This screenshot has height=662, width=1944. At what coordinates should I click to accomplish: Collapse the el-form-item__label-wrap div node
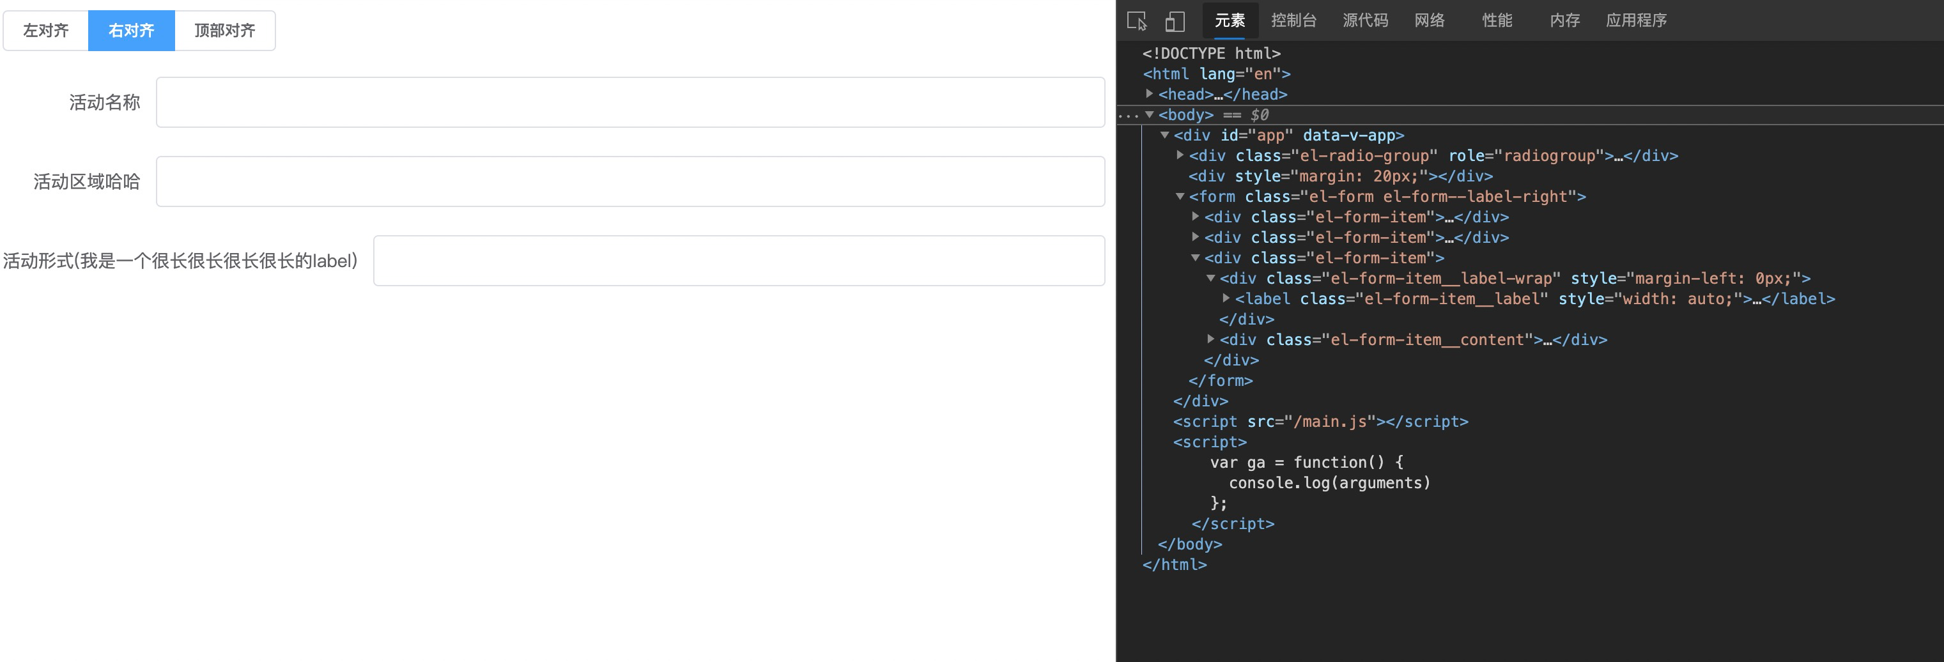pos(1211,278)
